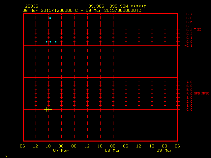Image resolution: width=211 pixels, height=158 pixels.
Task: Click the longitude value 999.90W
Action: click(x=119, y=6)
